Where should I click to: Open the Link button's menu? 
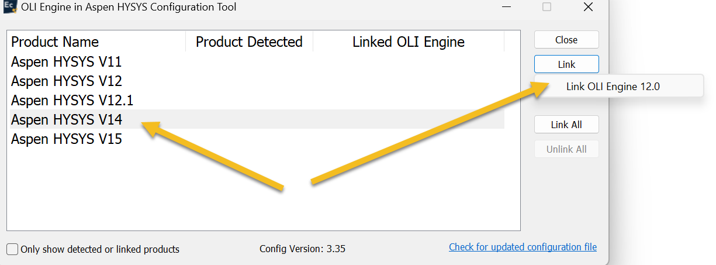(x=566, y=64)
